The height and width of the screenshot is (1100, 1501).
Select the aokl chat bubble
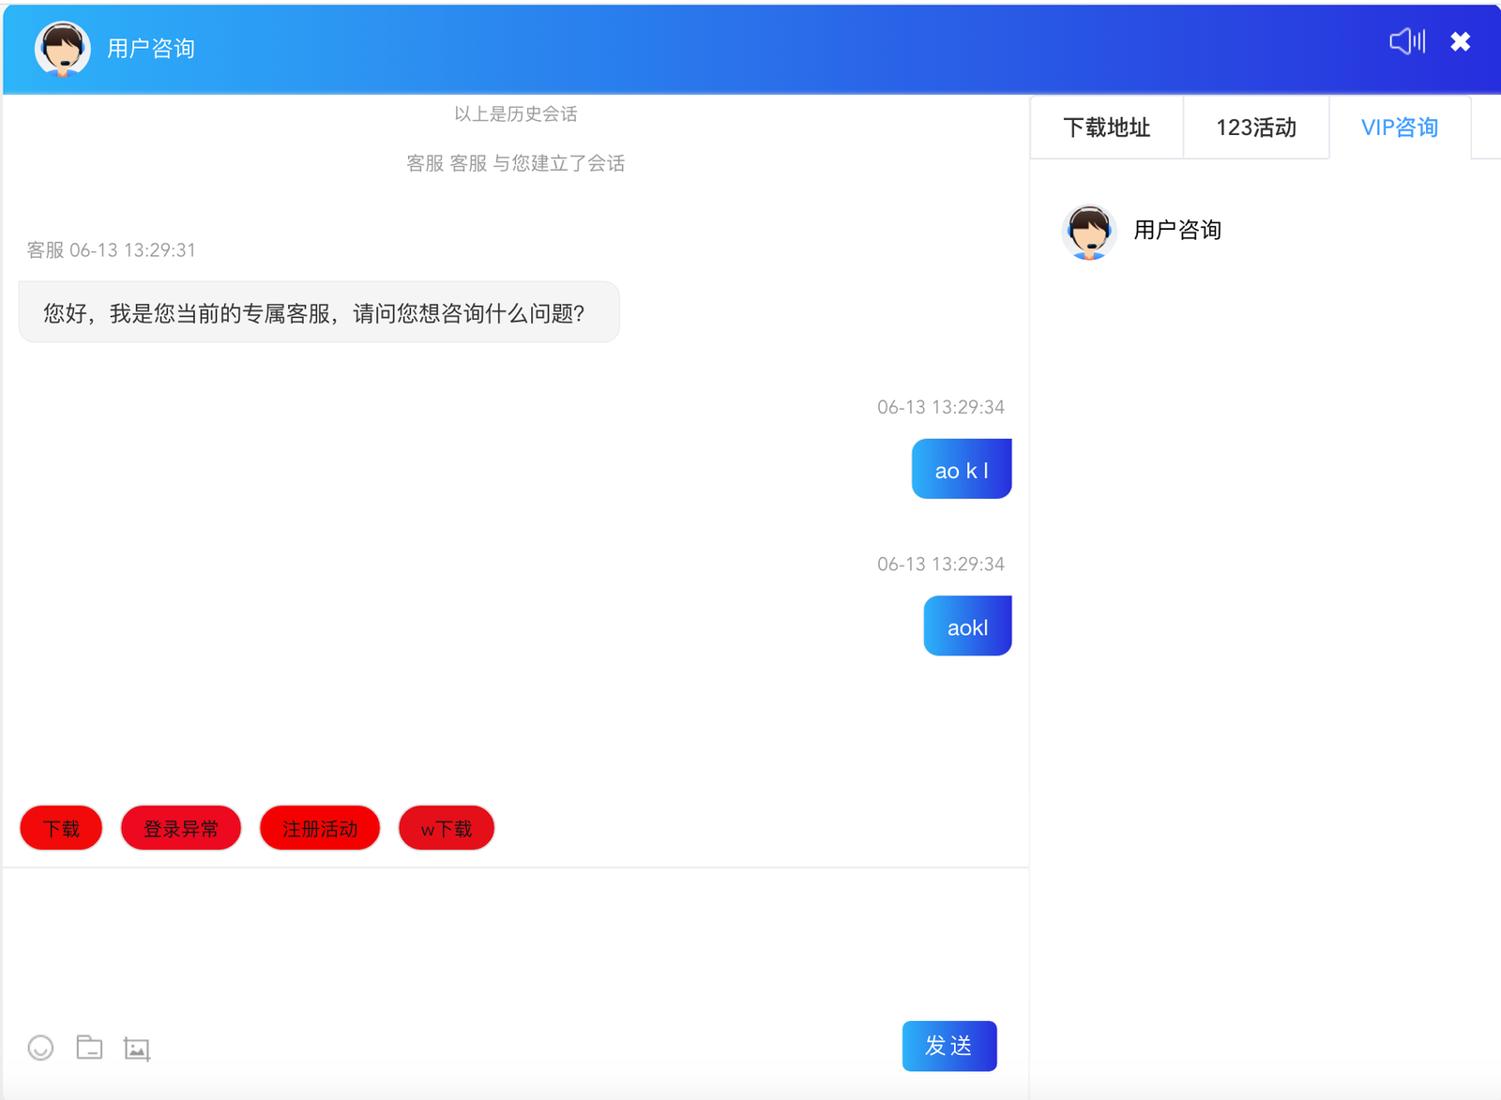pyautogui.click(x=967, y=625)
